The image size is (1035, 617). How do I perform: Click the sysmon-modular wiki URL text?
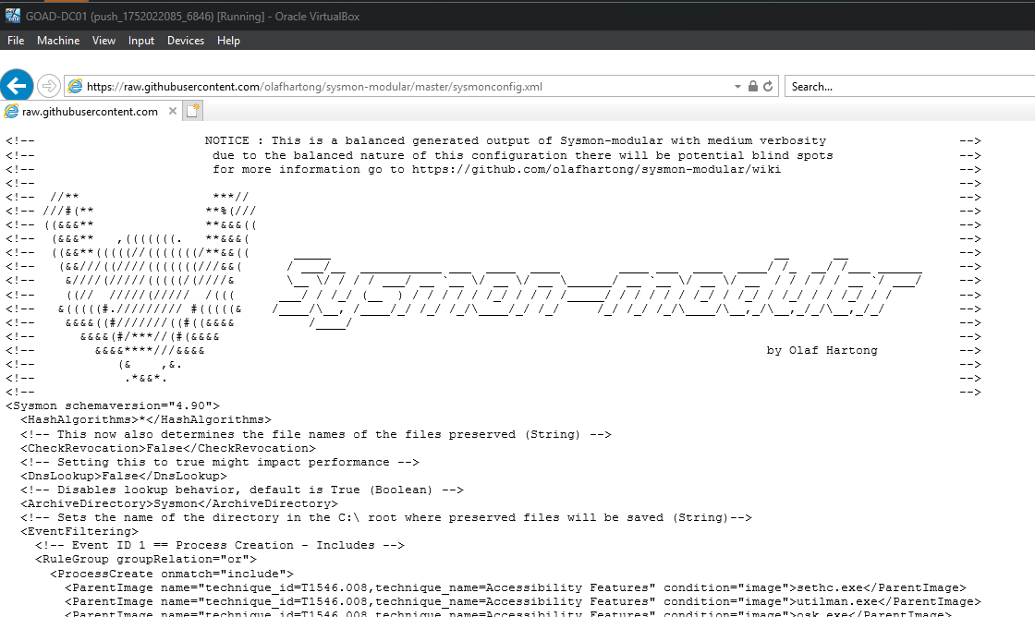[x=596, y=169]
